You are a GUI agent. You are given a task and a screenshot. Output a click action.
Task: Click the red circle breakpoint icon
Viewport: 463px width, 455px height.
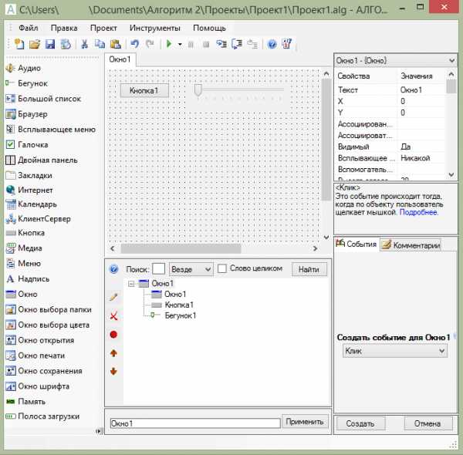tap(114, 334)
